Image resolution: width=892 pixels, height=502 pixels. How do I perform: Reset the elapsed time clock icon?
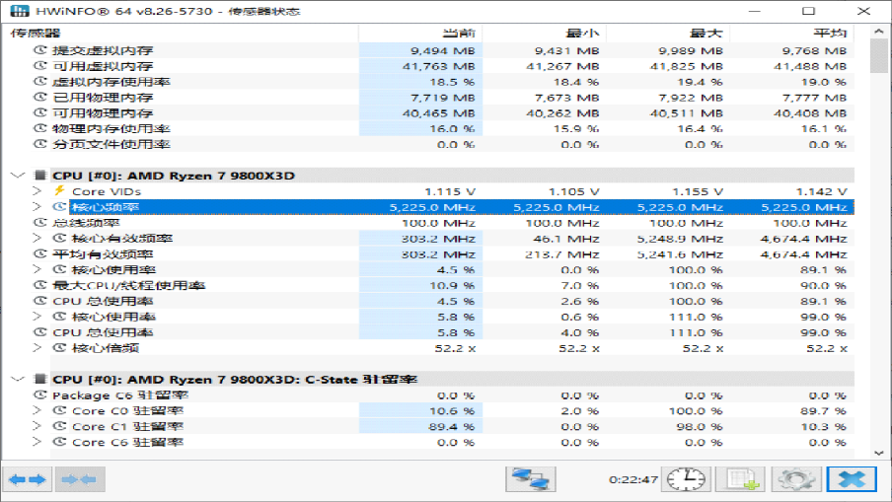click(x=686, y=480)
